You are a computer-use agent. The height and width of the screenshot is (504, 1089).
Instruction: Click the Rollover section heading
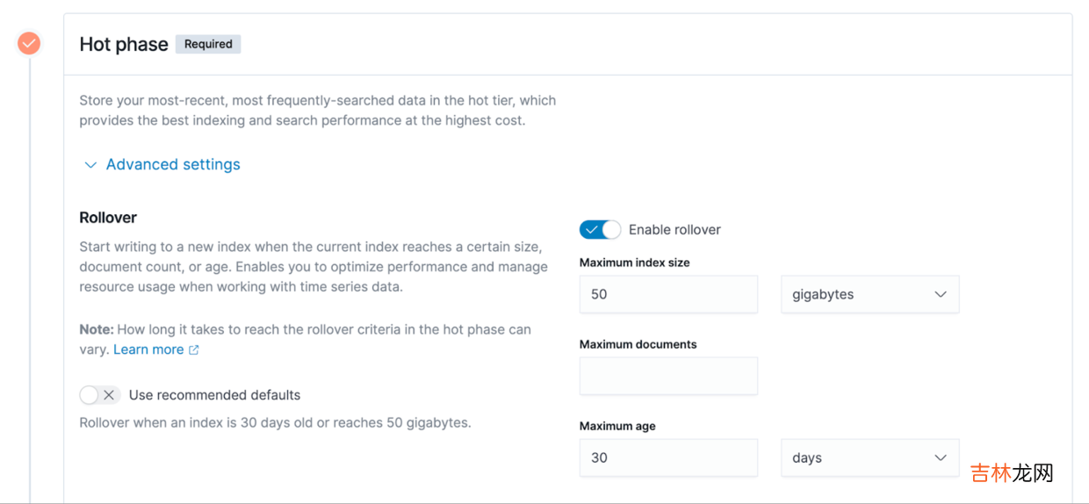[x=108, y=218]
